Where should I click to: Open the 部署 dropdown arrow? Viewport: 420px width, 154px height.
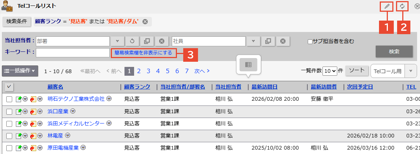click(117, 41)
